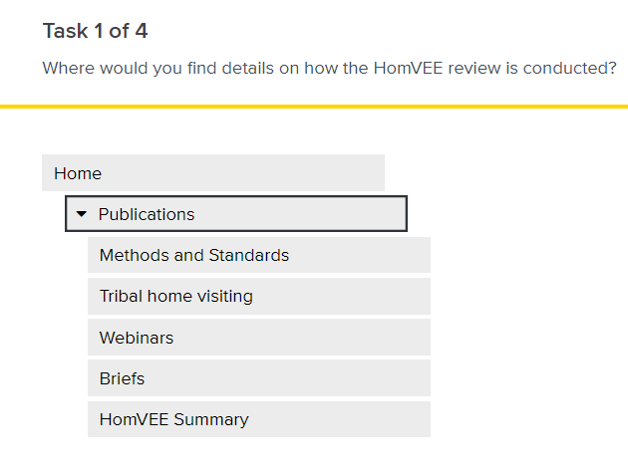Screen dimensions: 628x476
Task: Click the Briefs label text
Action: [x=122, y=378]
